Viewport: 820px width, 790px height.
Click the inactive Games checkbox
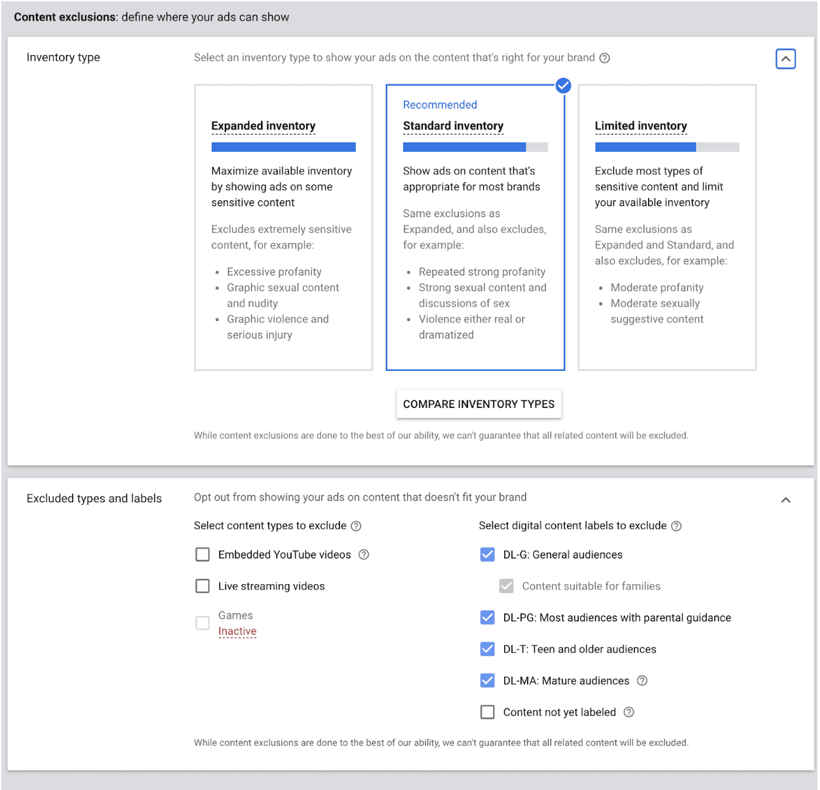[203, 623]
